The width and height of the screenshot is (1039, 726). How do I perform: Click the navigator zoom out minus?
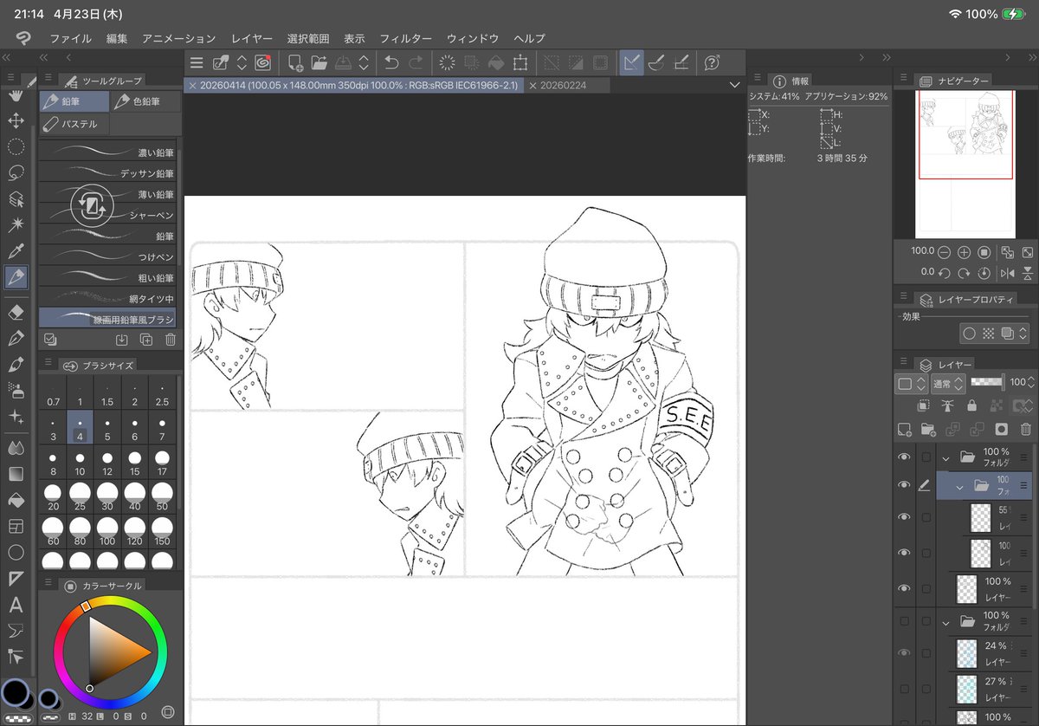click(944, 252)
